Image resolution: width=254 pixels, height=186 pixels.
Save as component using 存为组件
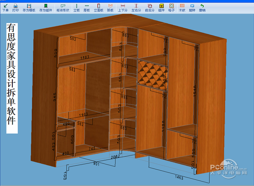point(46,8)
